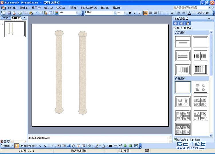This screenshot has height=154, width=215.
Task: Click the Font Color A icon in formatting toolbar
Action: tap(189, 13)
